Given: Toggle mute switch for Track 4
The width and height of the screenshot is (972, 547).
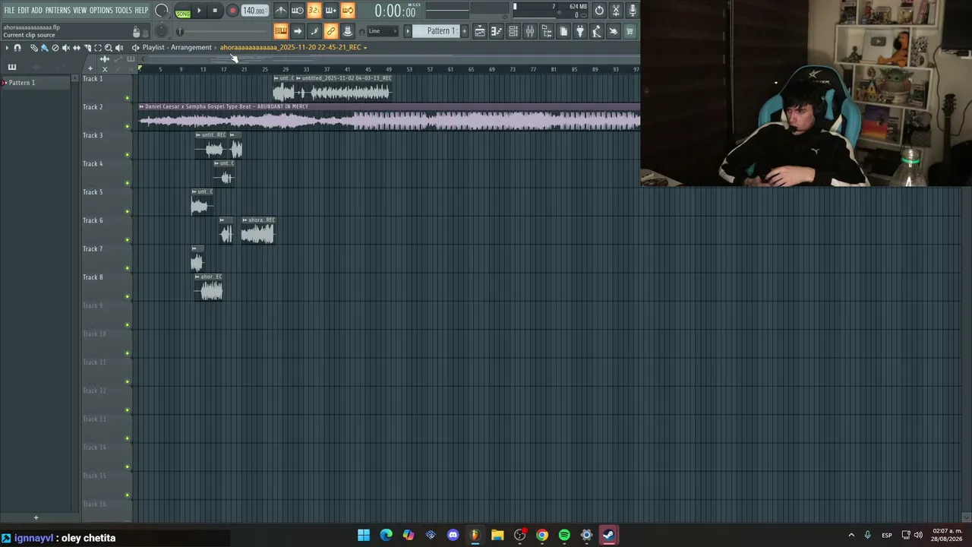Looking at the screenshot, I should [x=127, y=183].
